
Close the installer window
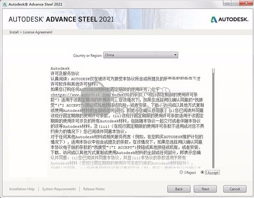pos(246,3)
